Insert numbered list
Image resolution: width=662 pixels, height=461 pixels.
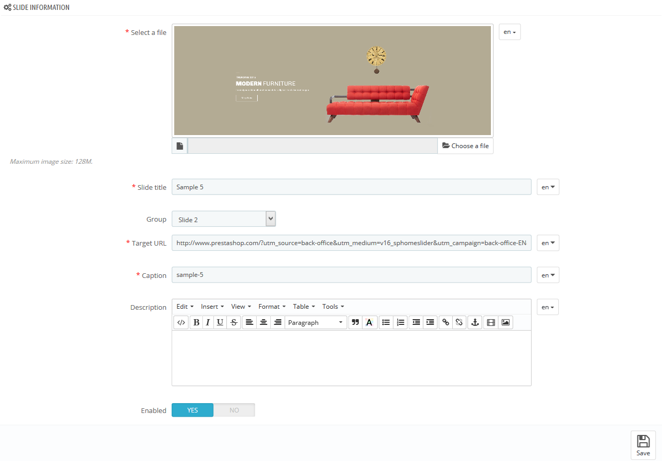400,322
